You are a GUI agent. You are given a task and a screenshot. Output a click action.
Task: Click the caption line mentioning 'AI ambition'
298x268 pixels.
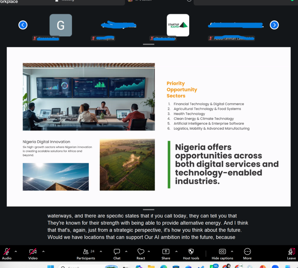coord(141,237)
